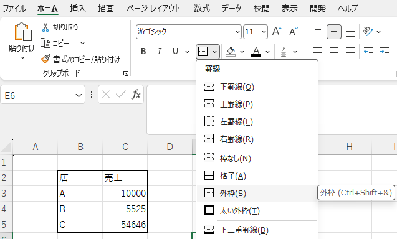Viewport: 397px width, 239px height.
Task: Toggle Italic formatting
Action: tap(160, 52)
